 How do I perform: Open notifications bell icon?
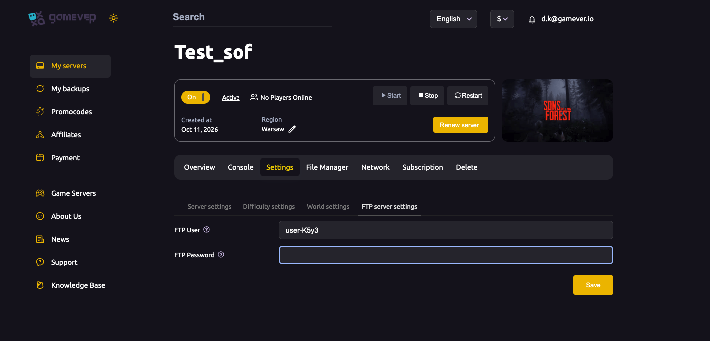click(532, 19)
